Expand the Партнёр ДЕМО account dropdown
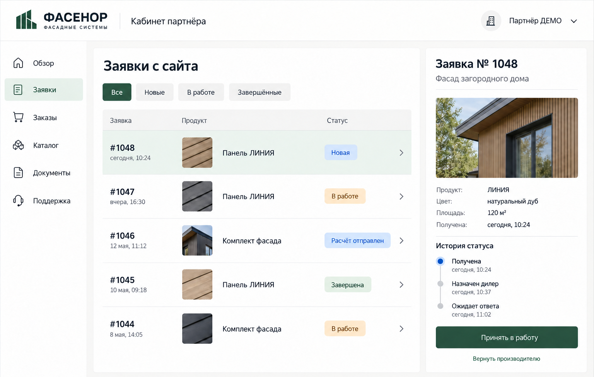Viewport: 594px width, 377px height. [574, 21]
